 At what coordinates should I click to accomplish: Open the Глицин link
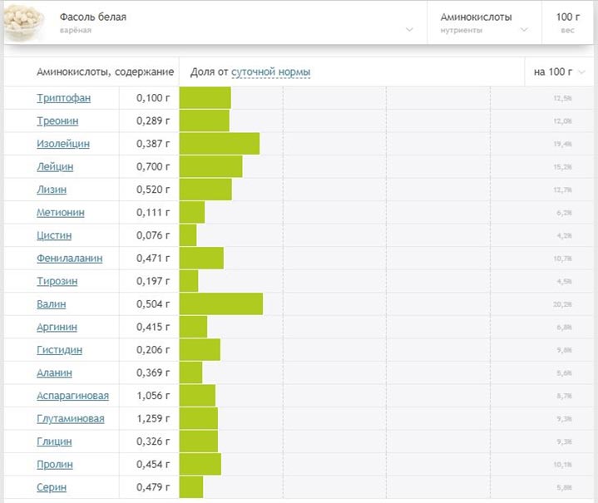tap(54, 441)
